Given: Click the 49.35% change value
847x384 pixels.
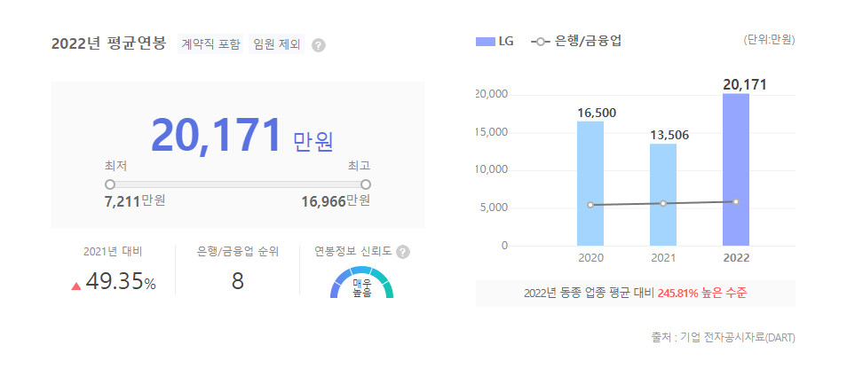Looking at the screenshot, I should (121, 281).
